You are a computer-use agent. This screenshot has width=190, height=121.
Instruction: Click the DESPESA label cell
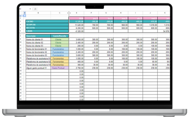(x=47, y=25)
